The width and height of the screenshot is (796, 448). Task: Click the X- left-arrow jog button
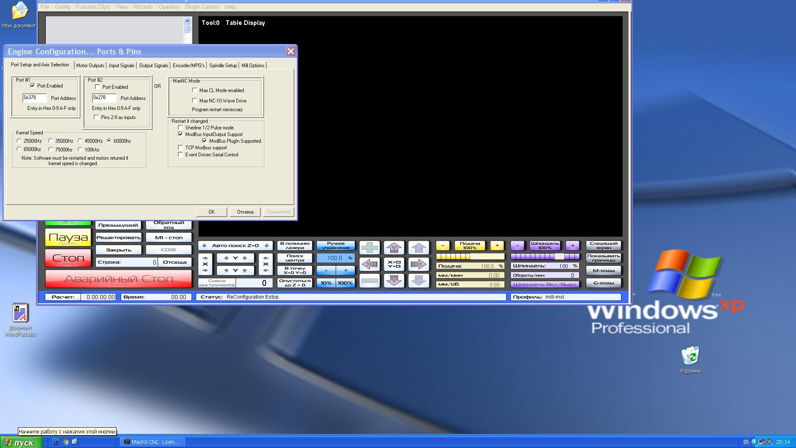[x=369, y=264]
